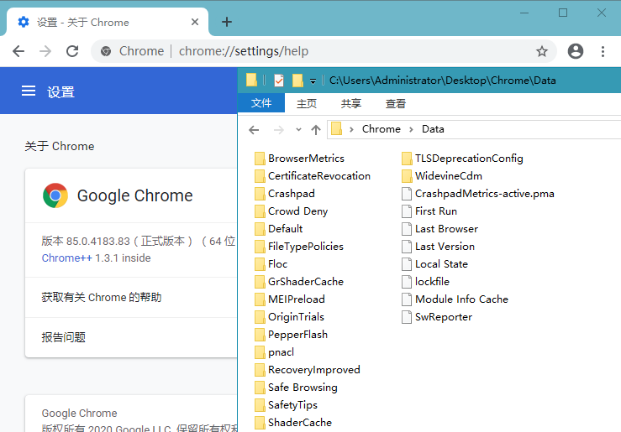Go back in the Chrome browser toolbar
The height and width of the screenshot is (432, 621).
pos(18,51)
